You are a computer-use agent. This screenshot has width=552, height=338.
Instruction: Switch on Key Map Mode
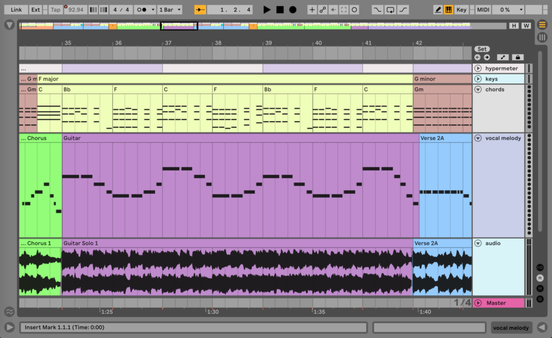(x=461, y=10)
